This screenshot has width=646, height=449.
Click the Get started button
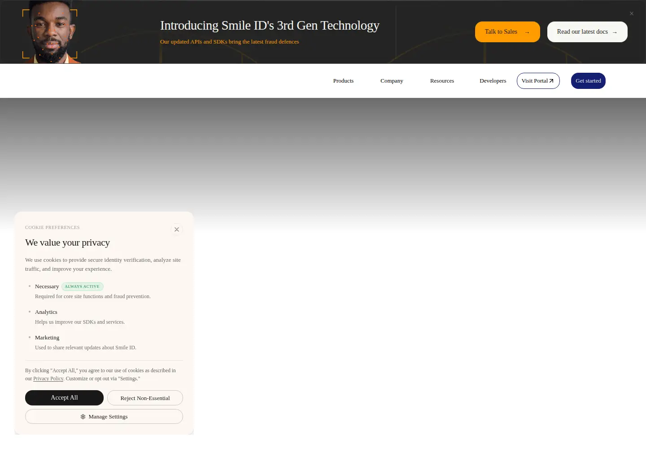(x=588, y=81)
